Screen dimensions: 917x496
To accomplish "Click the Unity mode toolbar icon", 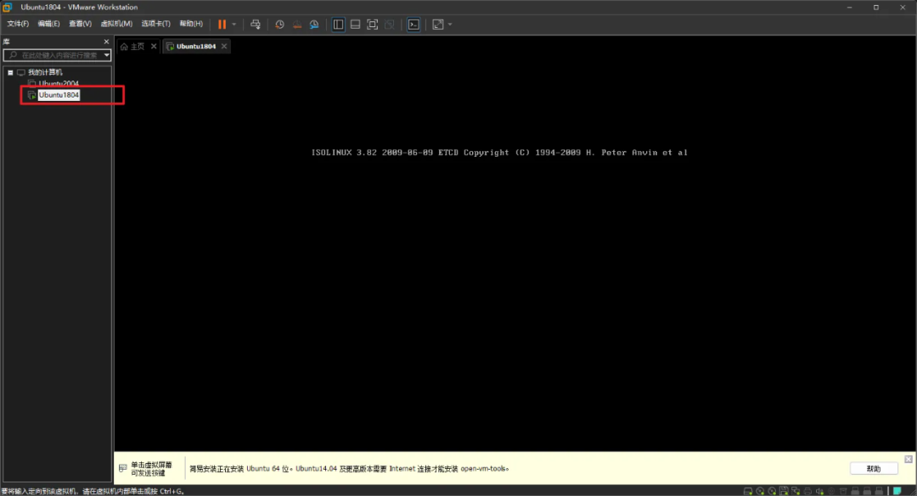I will (390, 24).
